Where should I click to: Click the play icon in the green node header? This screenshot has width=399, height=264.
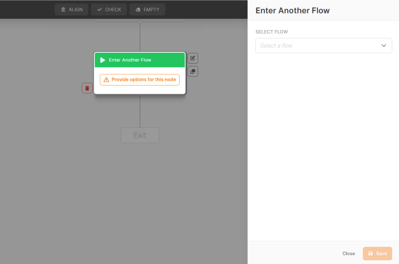pyautogui.click(x=103, y=60)
